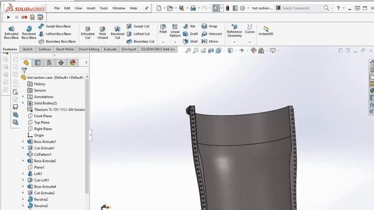Expand the Boss-Extrude1 feature
The height and width of the screenshot is (210, 374).
point(23,141)
